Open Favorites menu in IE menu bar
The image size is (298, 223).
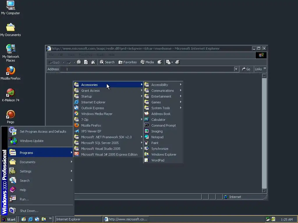click(x=85, y=55)
